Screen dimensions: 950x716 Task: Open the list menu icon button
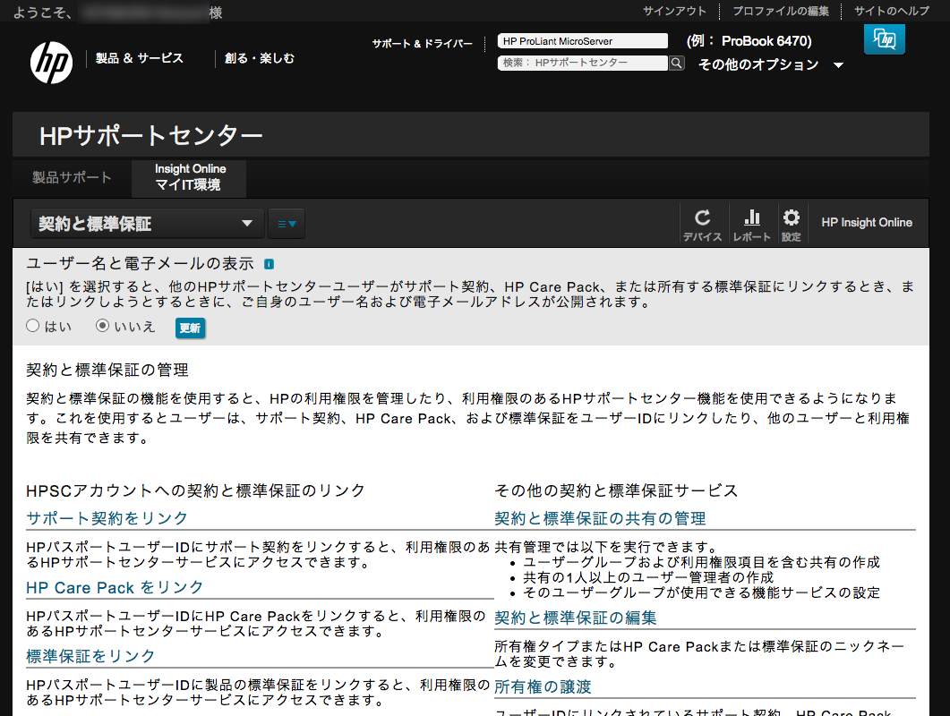287,224
